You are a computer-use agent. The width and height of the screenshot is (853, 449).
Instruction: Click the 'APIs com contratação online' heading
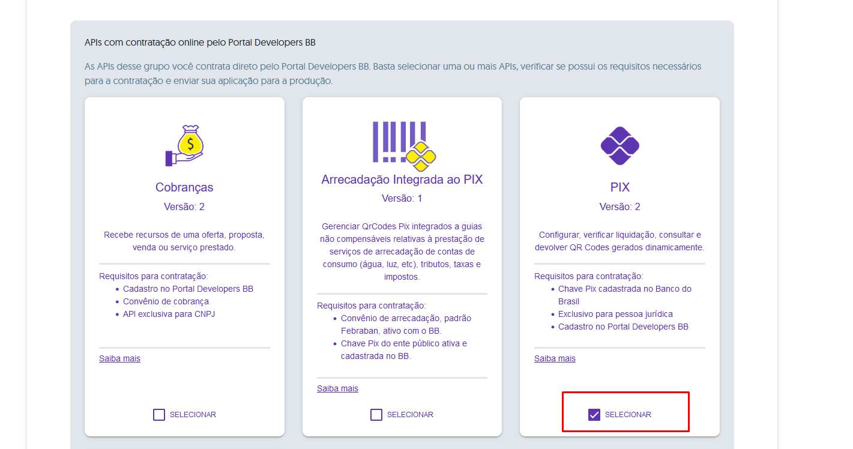pyautogui.click(x=200, y=43)
